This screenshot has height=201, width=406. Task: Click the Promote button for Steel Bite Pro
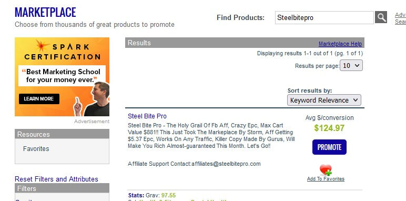[329, 147]
